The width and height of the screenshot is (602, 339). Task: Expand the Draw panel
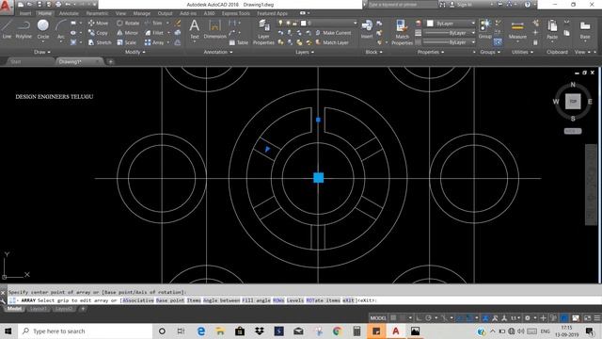tap(41, 52)
